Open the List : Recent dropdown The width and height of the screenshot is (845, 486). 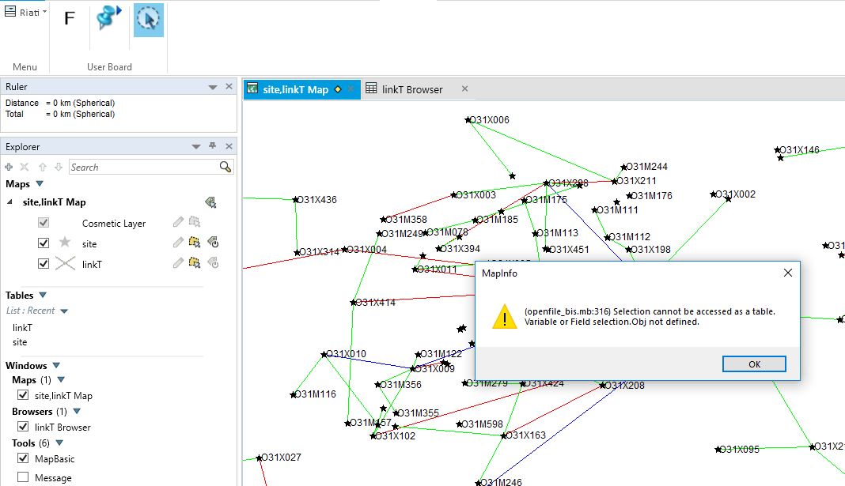[64, 311]
